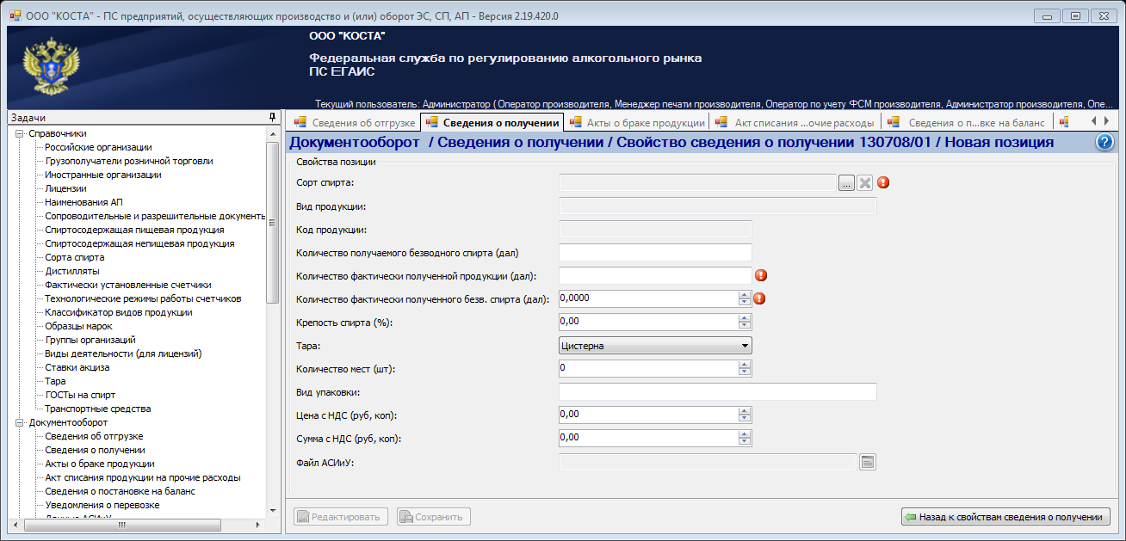Viewport: 1126px width, 541px height.
Task: Open Виды деятельности (для лицензий)
Action: pyautogui.click(x=123, y=353)
